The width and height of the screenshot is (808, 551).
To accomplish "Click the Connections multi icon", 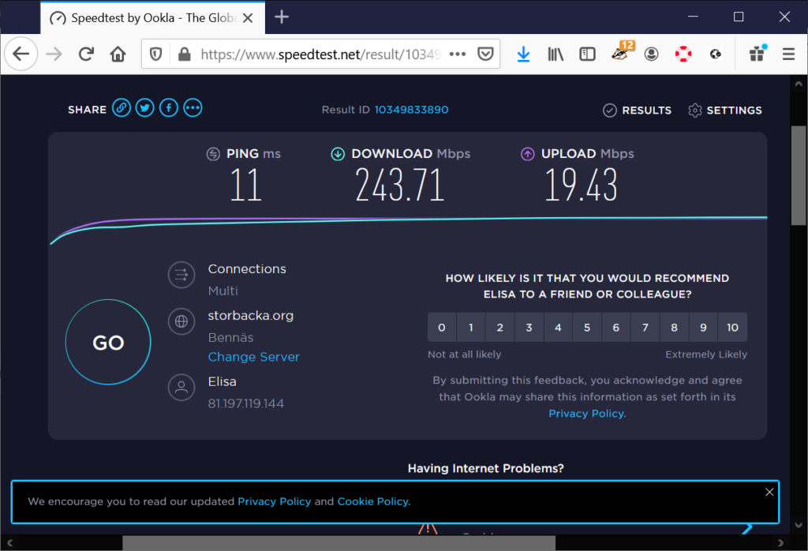I will click(181, 275).
